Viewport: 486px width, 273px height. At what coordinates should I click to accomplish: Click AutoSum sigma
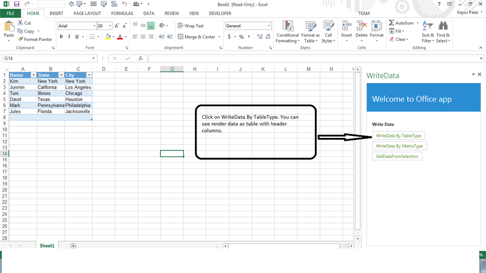(x=392, y=23)
